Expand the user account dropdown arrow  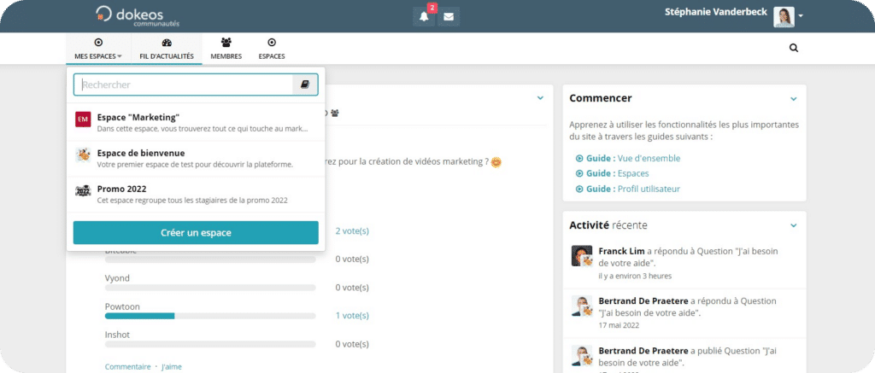click(x=801, y=17)
